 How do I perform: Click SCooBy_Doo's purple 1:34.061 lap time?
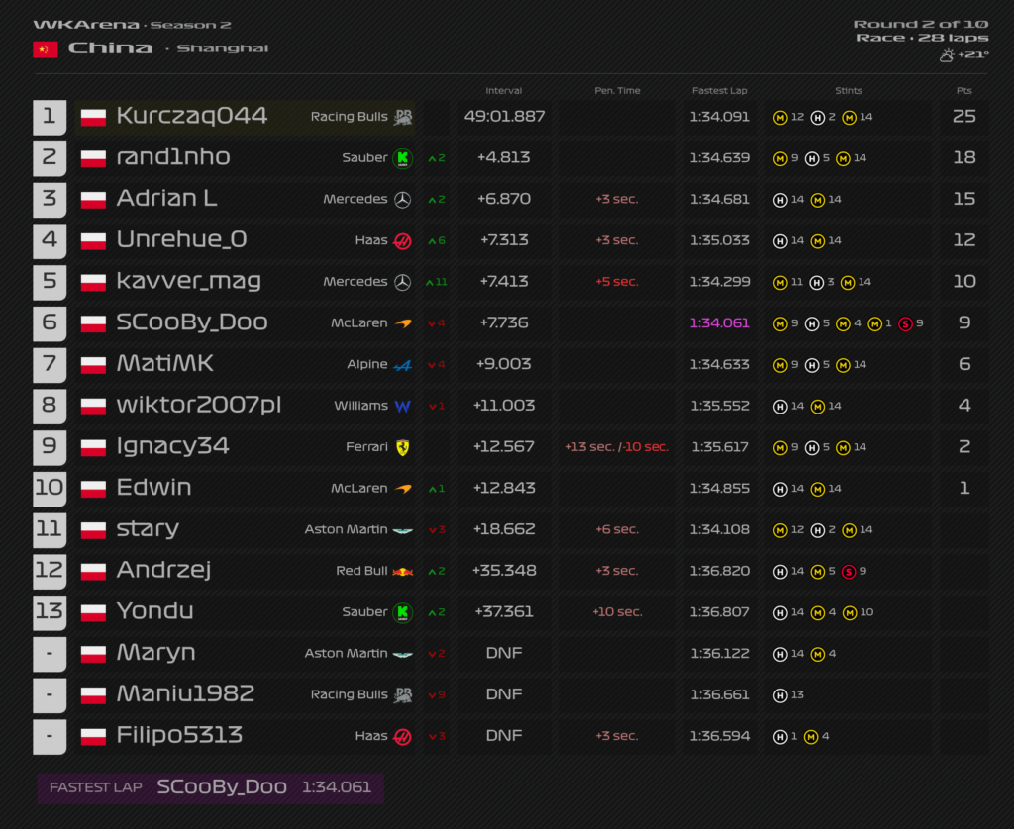(719, 323)
